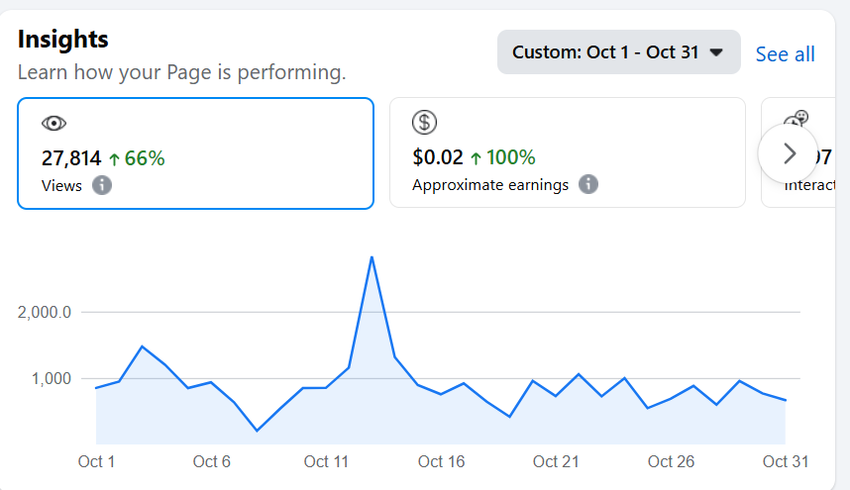Select the Approximate earnings metric card
Image resolution: width=850 pixels, height=490 pixels.
click(567, 153)
